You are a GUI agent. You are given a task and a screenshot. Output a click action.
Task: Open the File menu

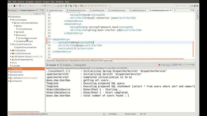9,2
